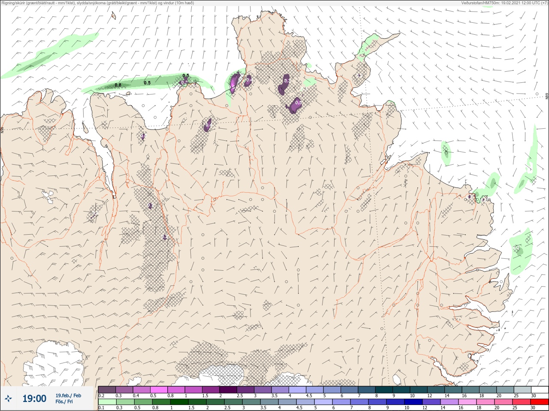Select the light pink 16 swatch in the green scale
Image resolution: width=549 pixels, height=411 pixels.
click(x=468, y=402)
